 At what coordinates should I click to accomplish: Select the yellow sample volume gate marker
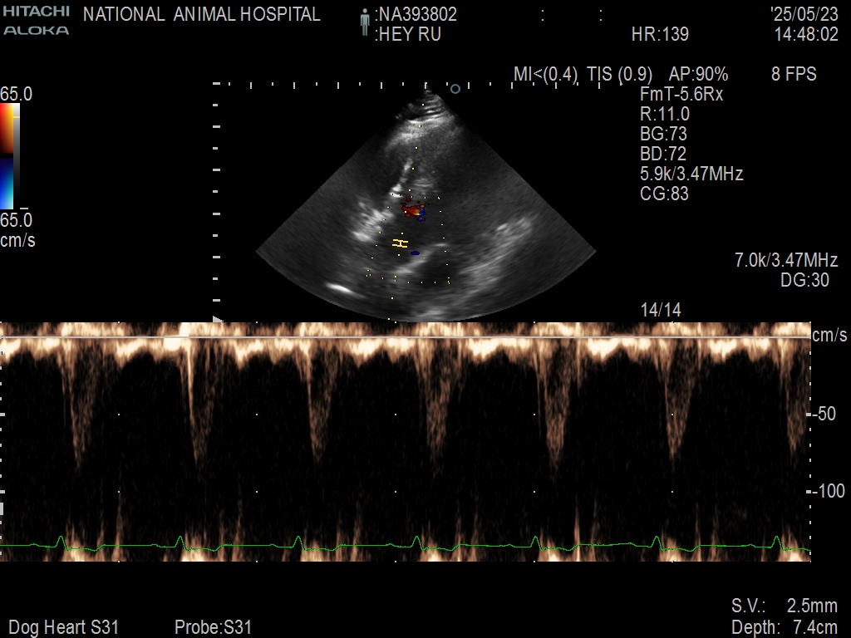click(x=401, y=243)
